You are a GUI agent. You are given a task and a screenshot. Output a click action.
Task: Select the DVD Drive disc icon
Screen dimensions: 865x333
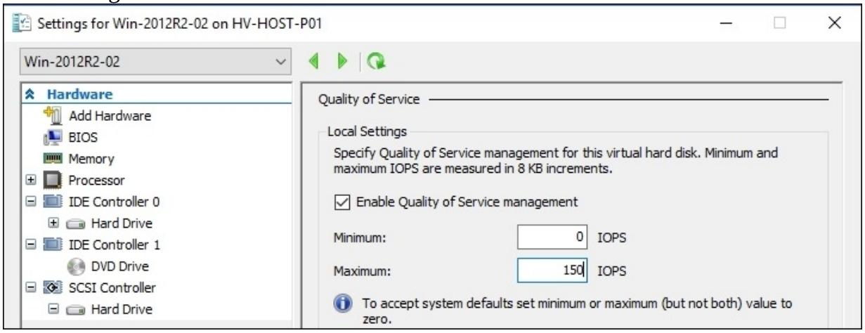(75, 267)
